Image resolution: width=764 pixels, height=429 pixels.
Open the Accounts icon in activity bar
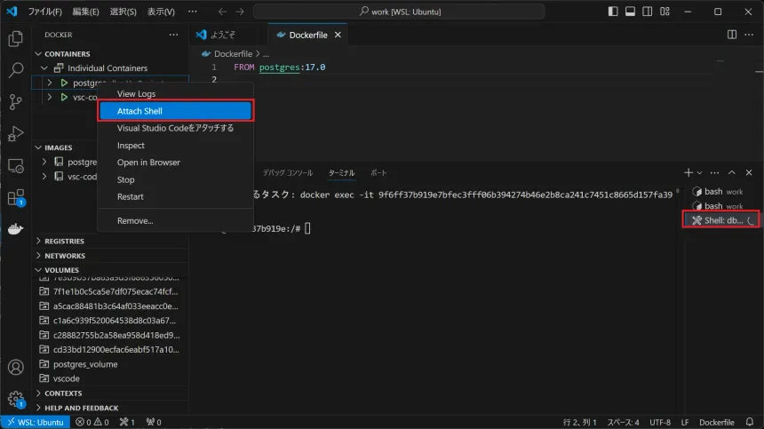click(x=15, y=367)
